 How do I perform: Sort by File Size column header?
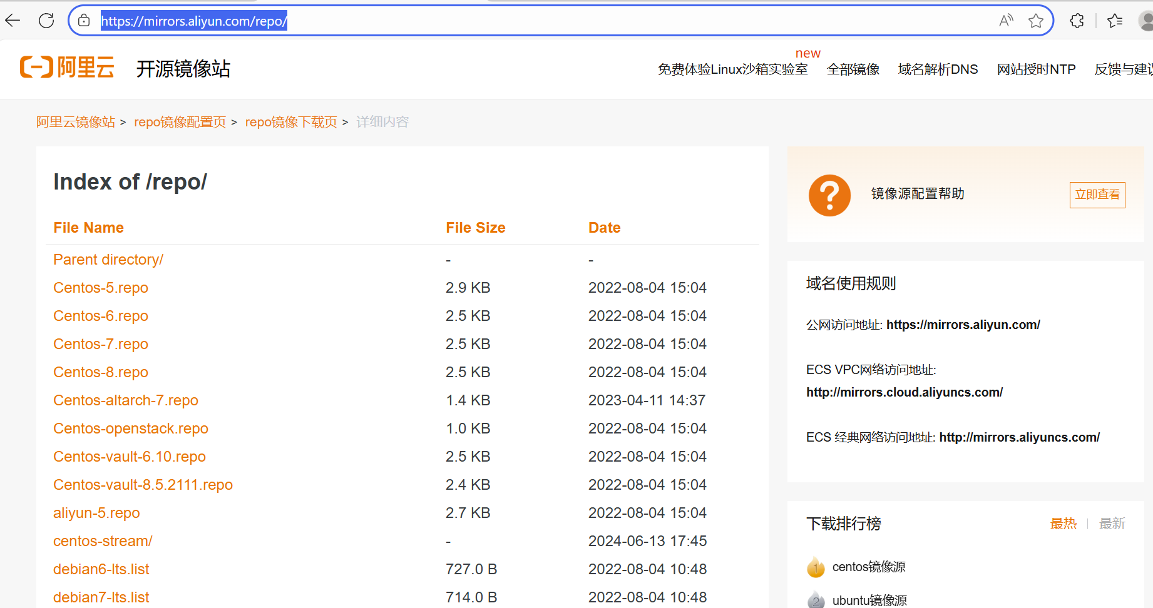coord(475,228)
